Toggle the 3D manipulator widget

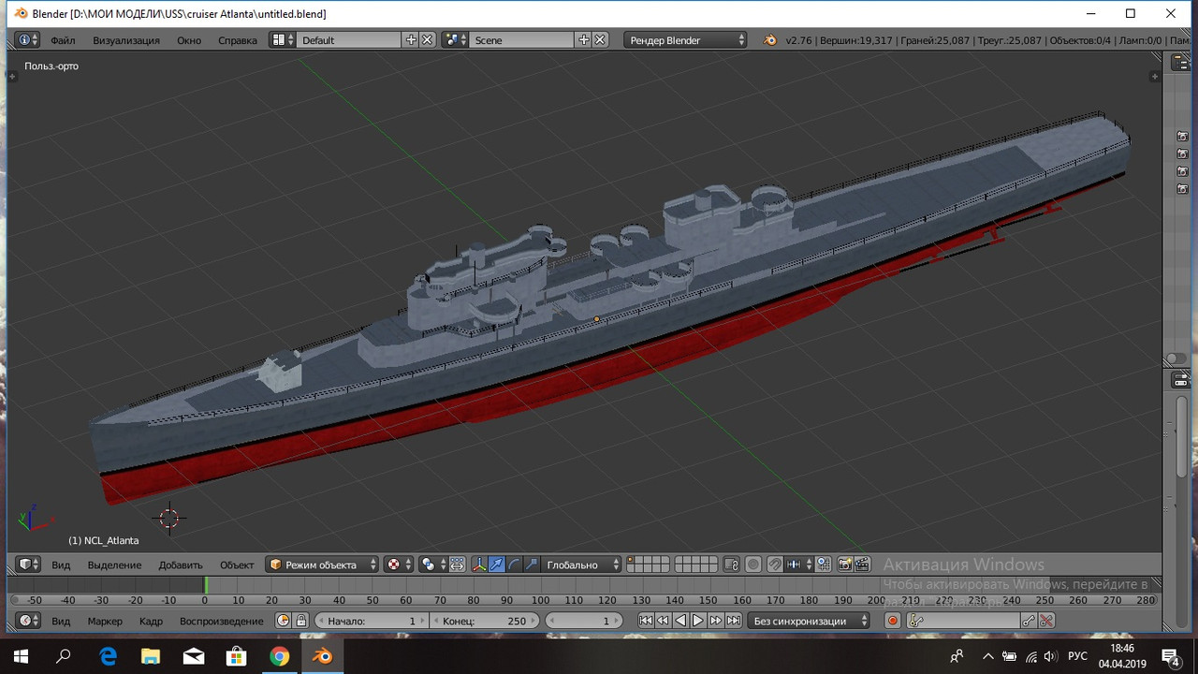(x=479, y=564)
